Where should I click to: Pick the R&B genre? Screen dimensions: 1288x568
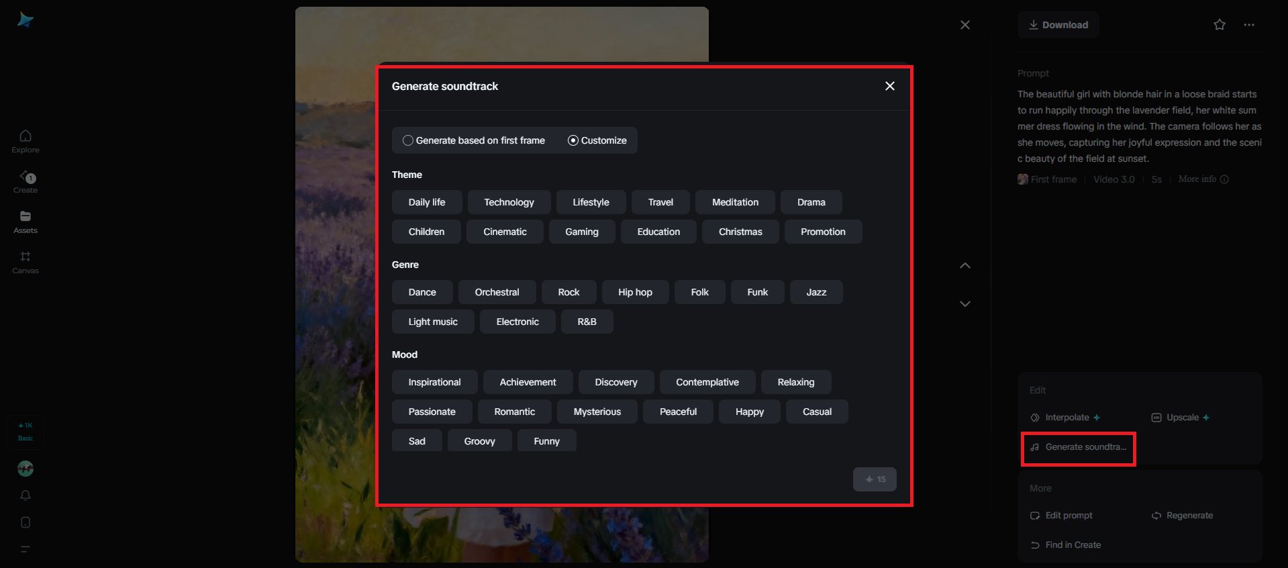point(587,322)
